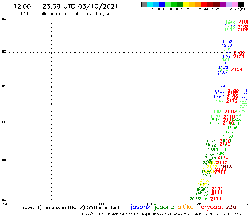Screen dimensions: 248x217
Task: Select the green value 17.90
Action: (x=219, y=153)
